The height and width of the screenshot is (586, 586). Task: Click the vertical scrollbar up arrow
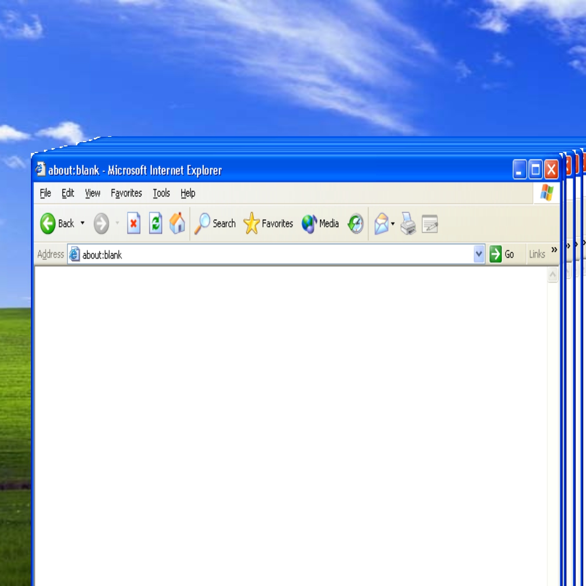553,275
